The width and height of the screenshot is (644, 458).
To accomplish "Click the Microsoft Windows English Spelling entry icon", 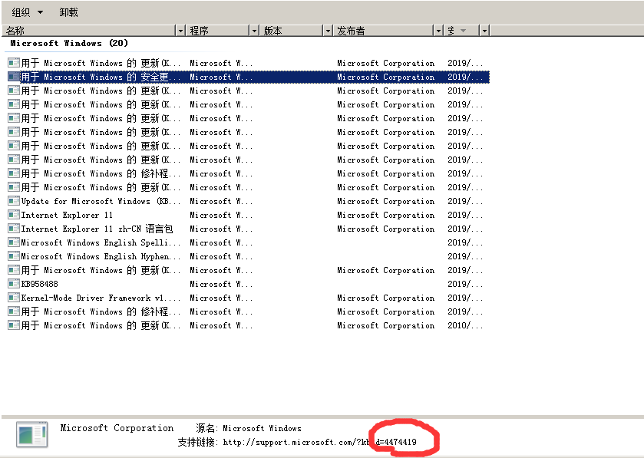I will (14, 242).
